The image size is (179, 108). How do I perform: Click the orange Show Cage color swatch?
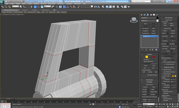pyautogui.click(x=173, y=76)
